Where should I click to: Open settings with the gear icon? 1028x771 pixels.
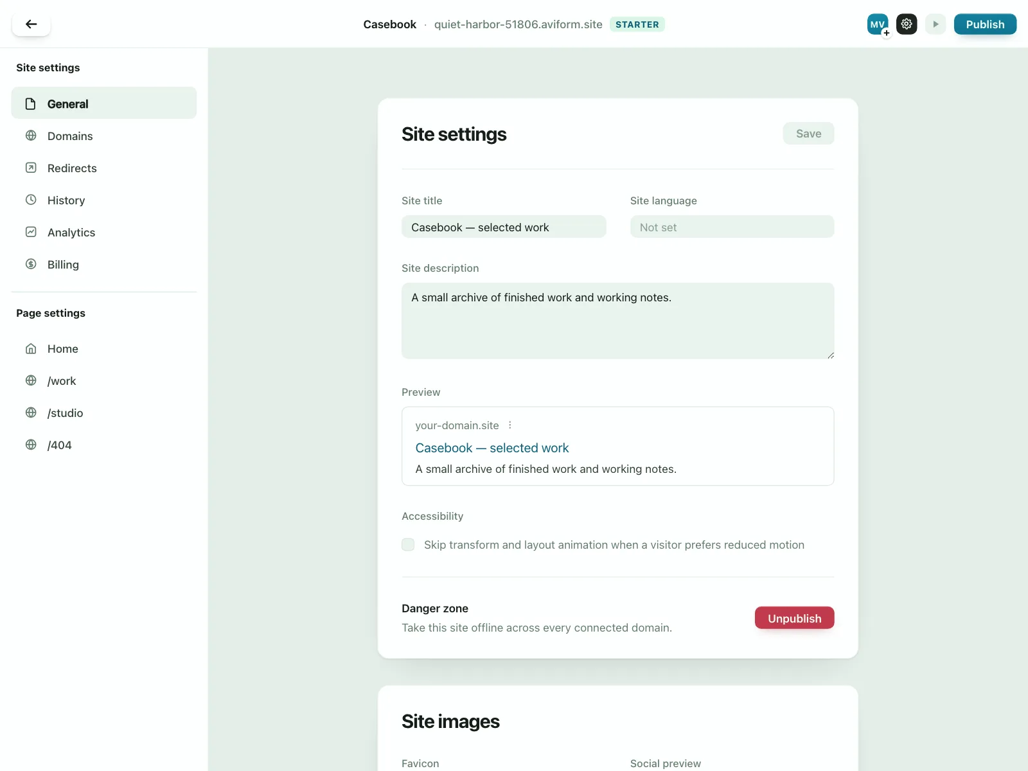[x=907, y=24]
